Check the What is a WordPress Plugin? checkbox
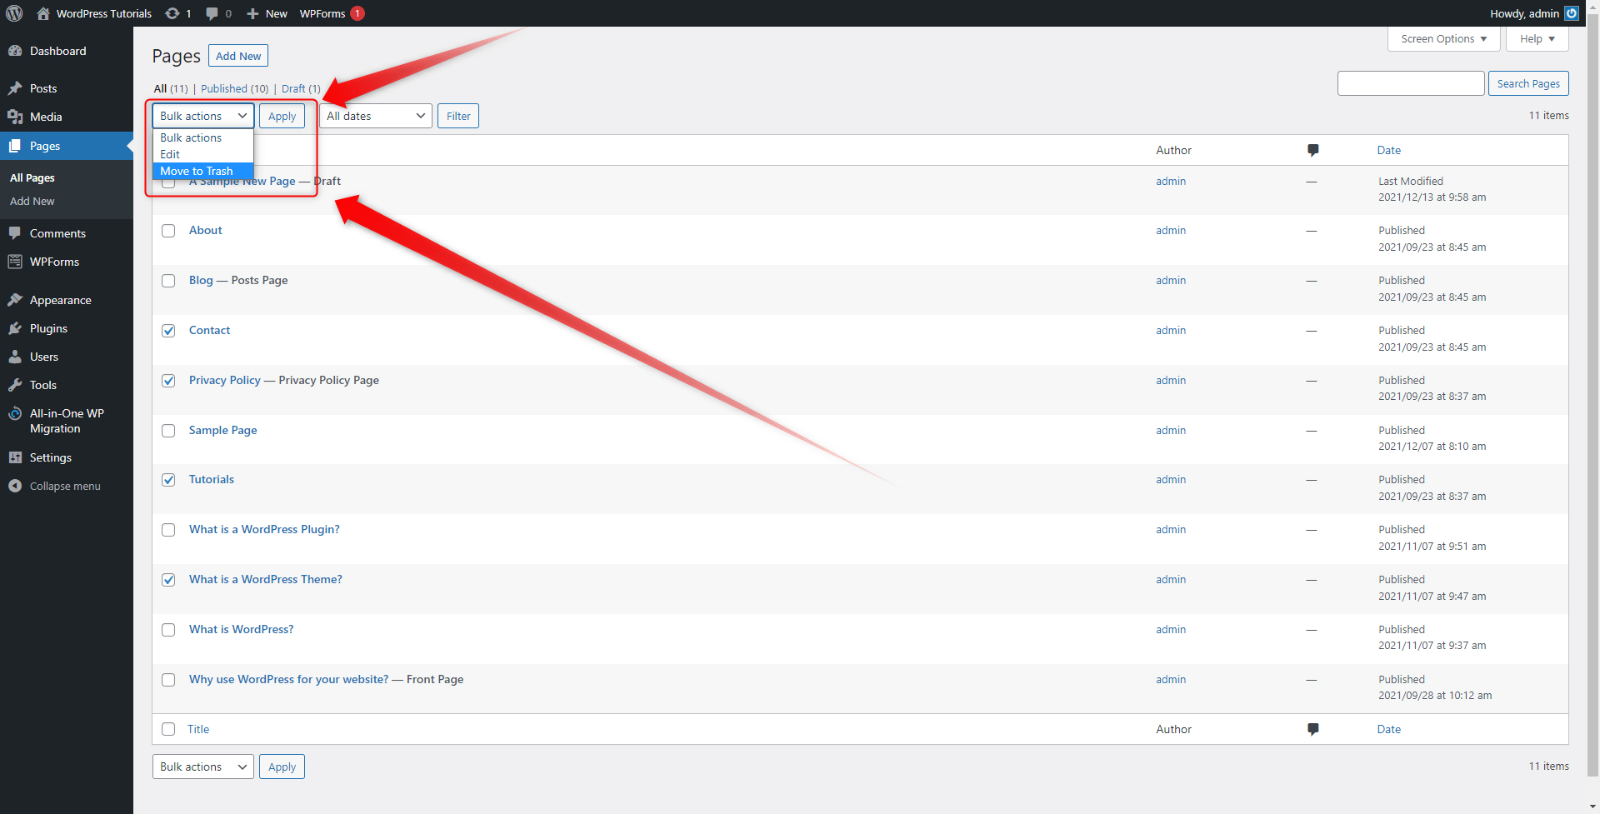Screen dimensions: 1600x814 (168, 530)
